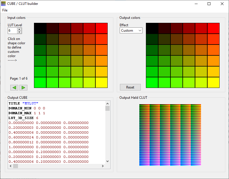This screenshot has height=179, width=229.
Task: Click the Reset button
Action: tap(130, 87)
